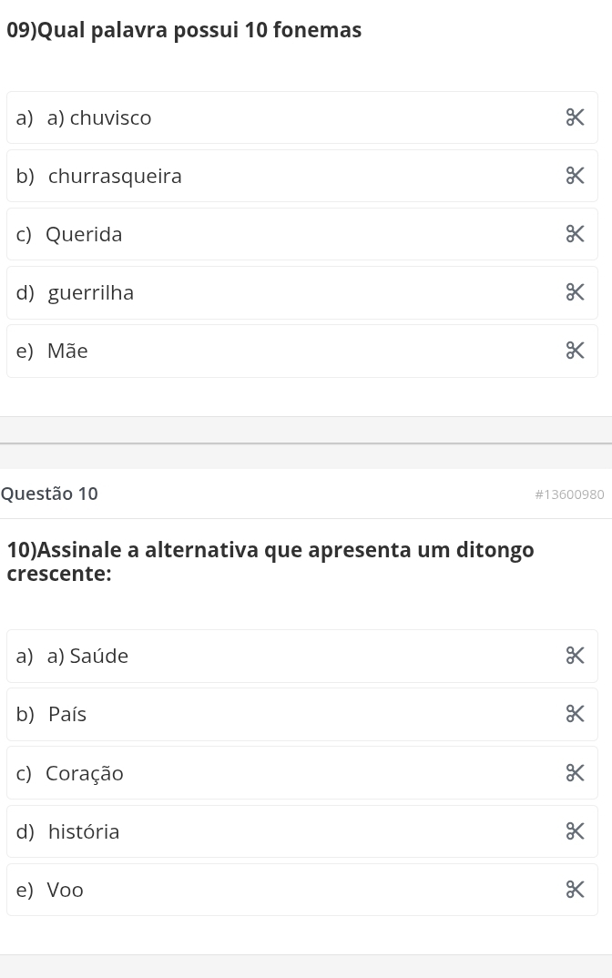
Task: Select answer option Querida
Action: (x=84, y=234)
